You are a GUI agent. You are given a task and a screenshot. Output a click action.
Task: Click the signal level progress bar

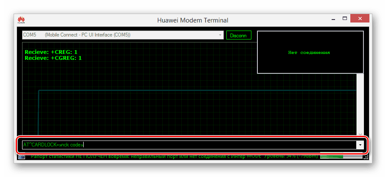pyautogui.click(x=342, y=156)
